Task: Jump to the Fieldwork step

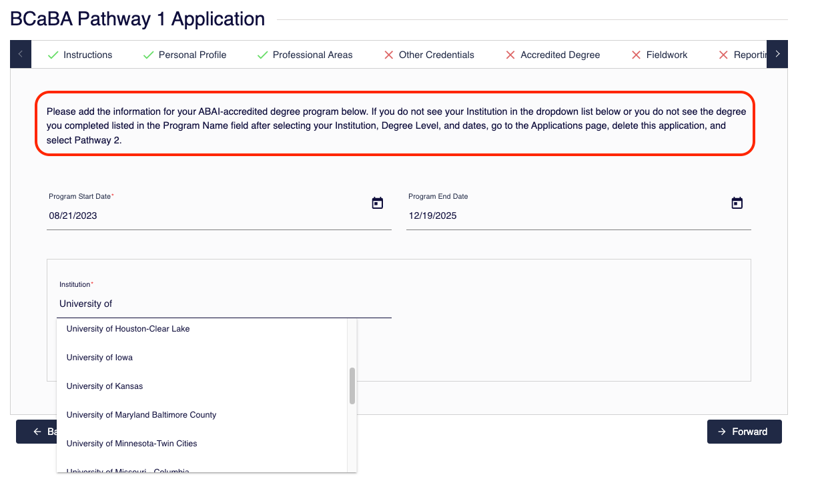Action: tap(659, 55)
